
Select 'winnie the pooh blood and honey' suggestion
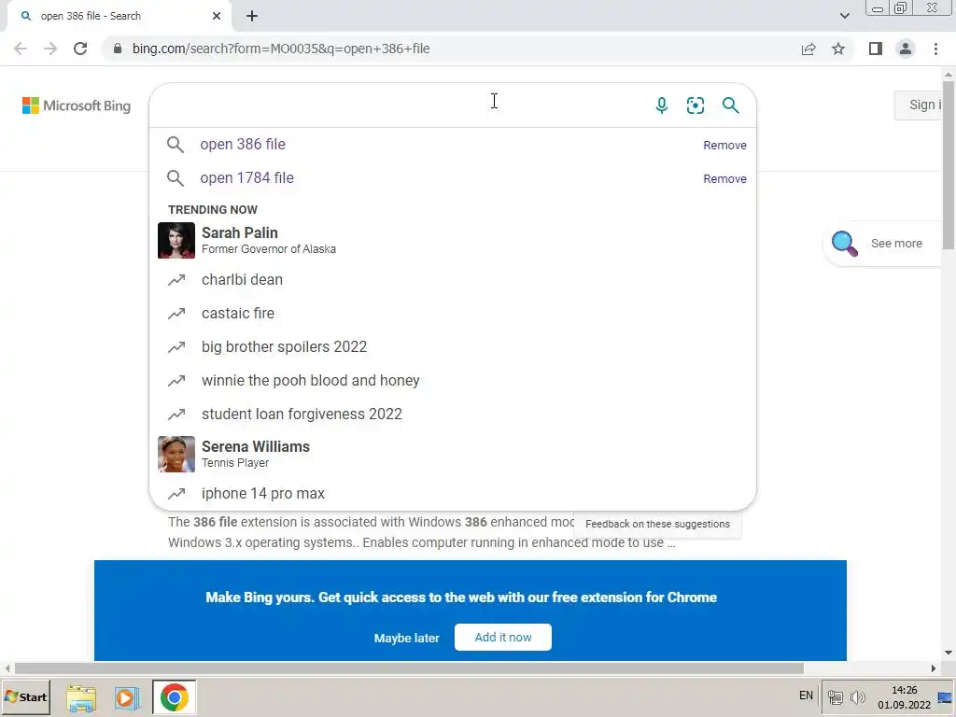click(453, 381)
